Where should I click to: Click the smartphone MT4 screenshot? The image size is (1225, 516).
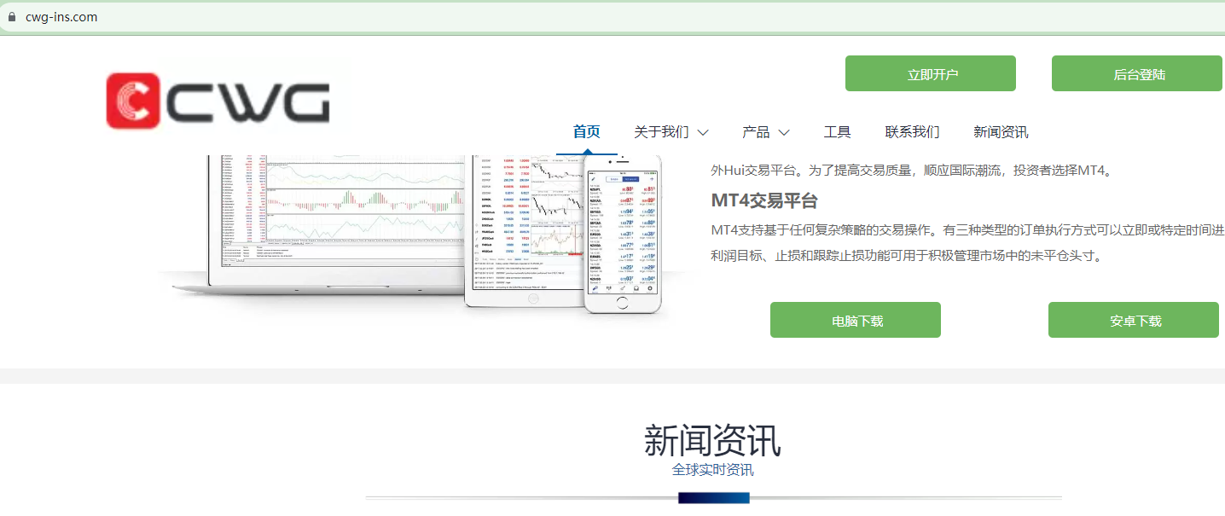(x=624, y=234)
